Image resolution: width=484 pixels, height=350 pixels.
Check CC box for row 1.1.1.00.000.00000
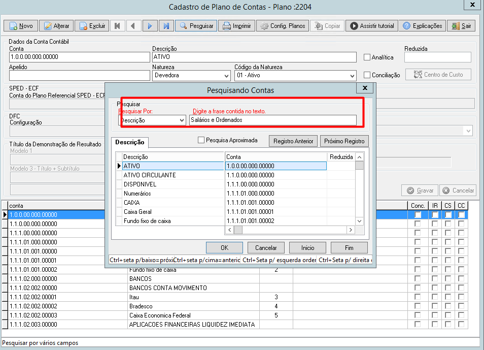click(461, 233)
